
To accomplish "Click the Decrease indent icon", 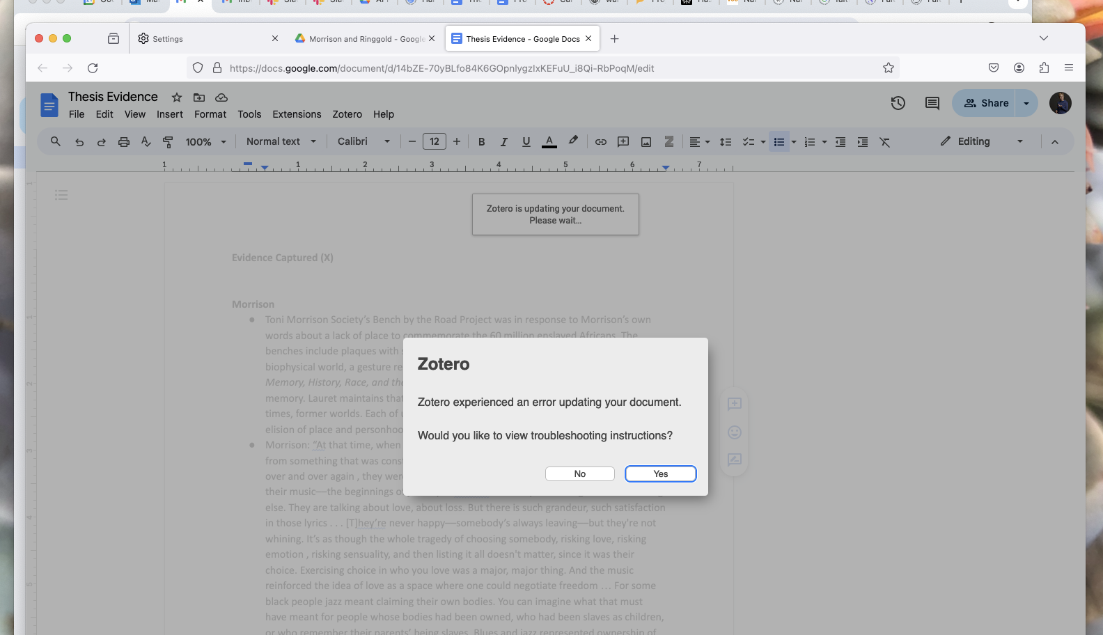I will click(840, 142).
